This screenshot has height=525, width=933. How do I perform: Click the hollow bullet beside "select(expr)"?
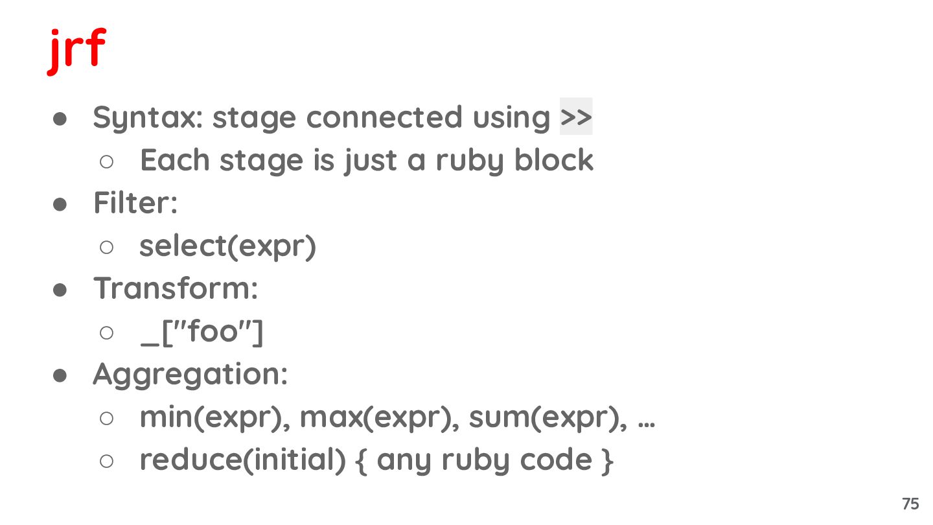107,246
